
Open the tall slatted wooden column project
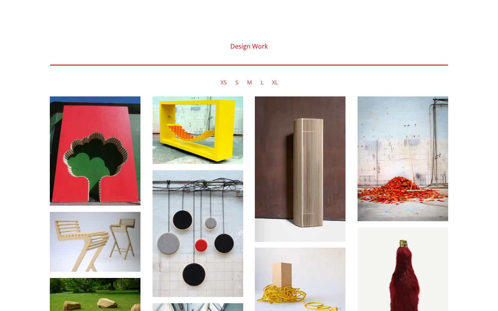tap(300, 169)
